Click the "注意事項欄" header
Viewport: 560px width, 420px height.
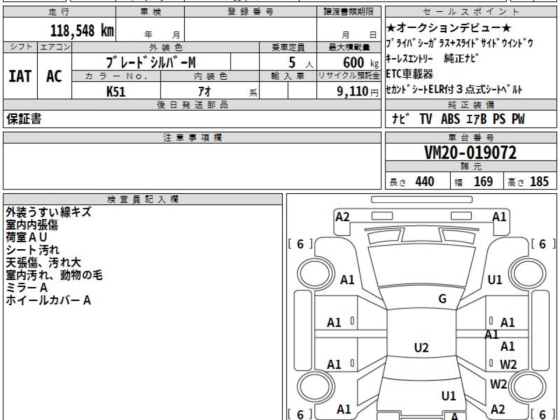[x=192, y=138]
